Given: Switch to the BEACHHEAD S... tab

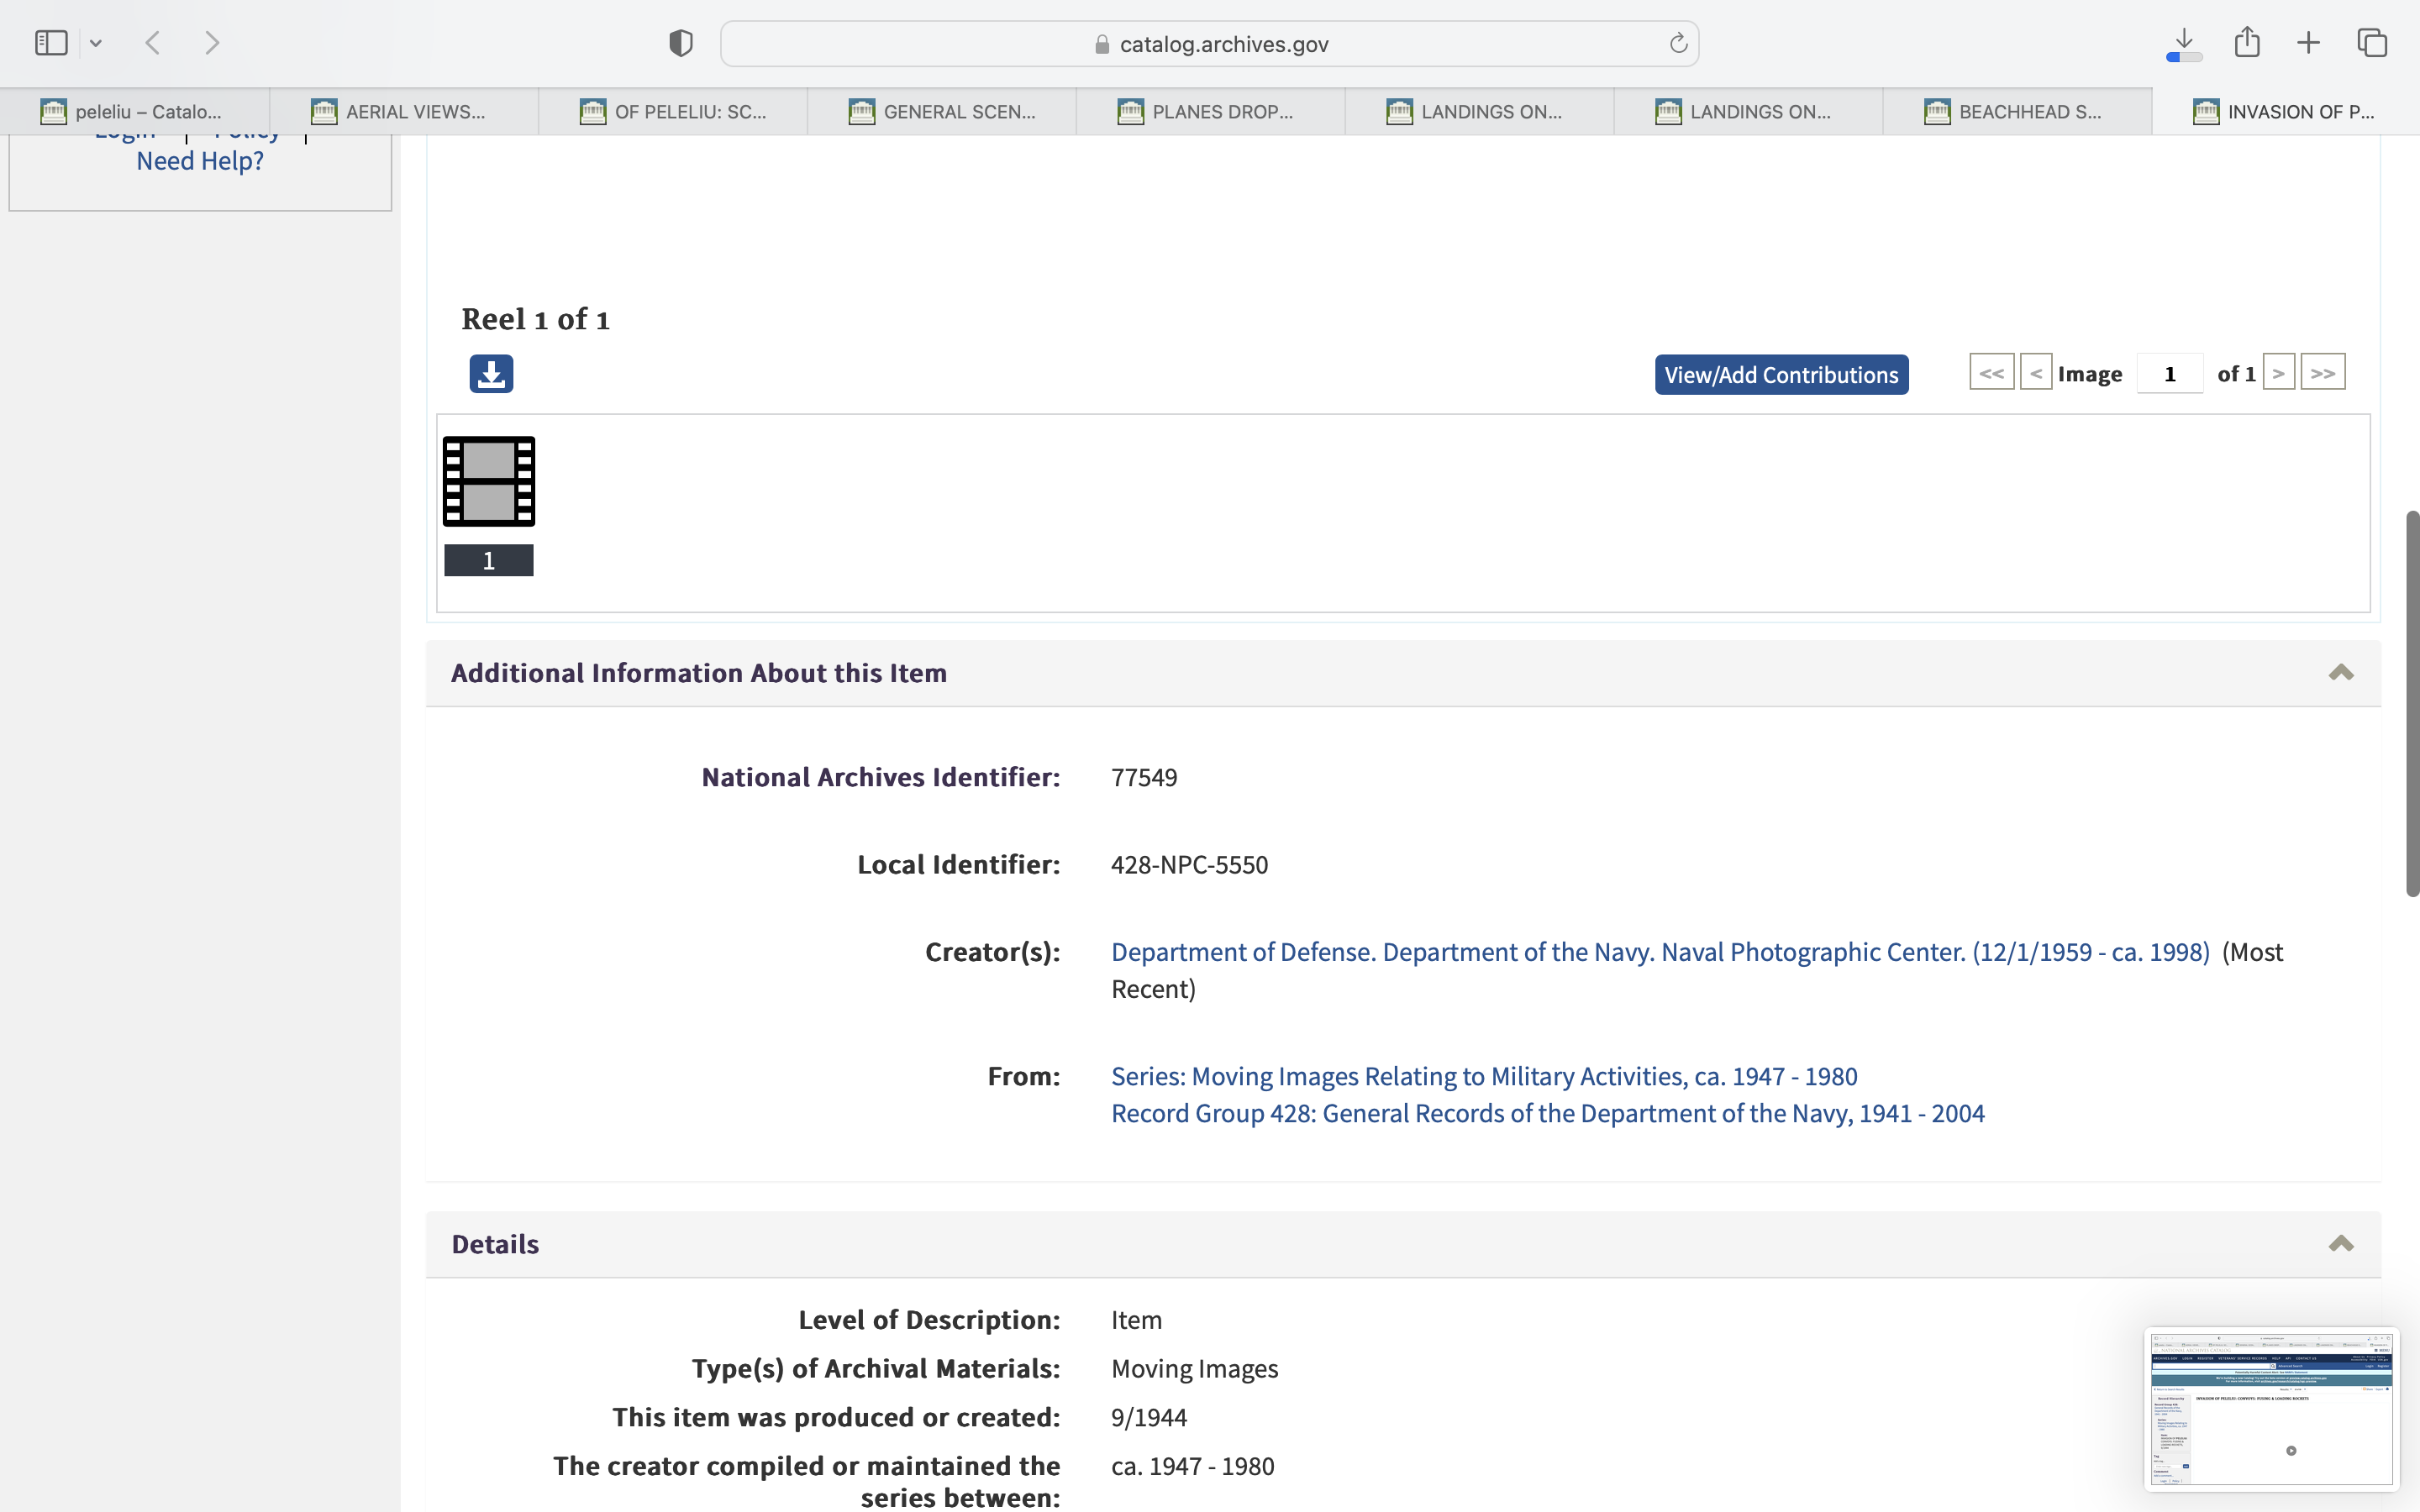Looking at the screenshot, I should coord(2016,112).
